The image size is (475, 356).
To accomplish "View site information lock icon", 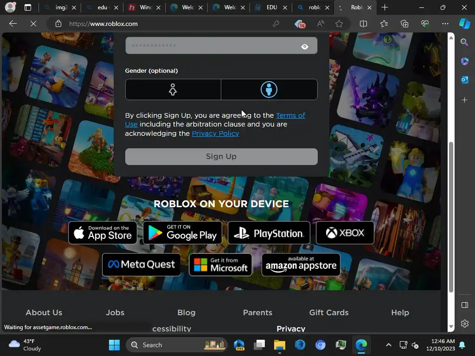I will point(58,24).
